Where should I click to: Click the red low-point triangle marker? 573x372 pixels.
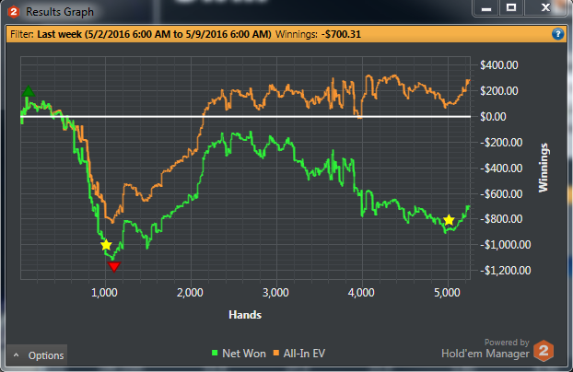pyautogui.click(x=114, y=267)
